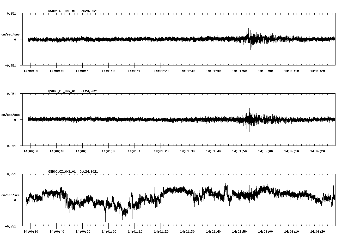The image size is (354, 241).
Task: Click the 14:02:20 tick label on HNE chart
Action: [x=318, y=71]
